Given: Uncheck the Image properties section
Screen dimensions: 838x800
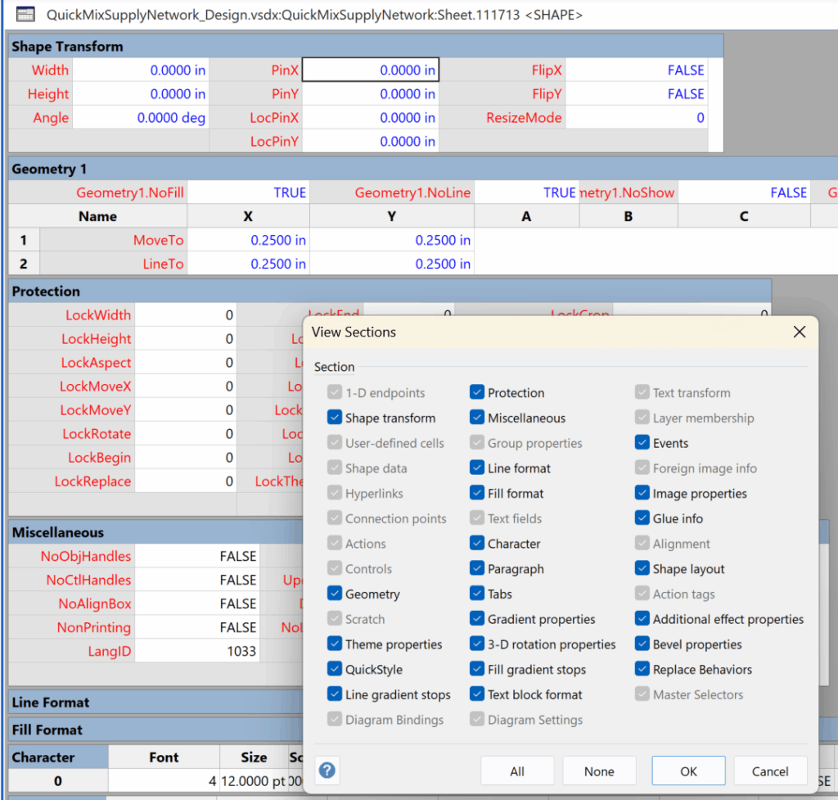Looking at the screenshot, I should [641, 493].
